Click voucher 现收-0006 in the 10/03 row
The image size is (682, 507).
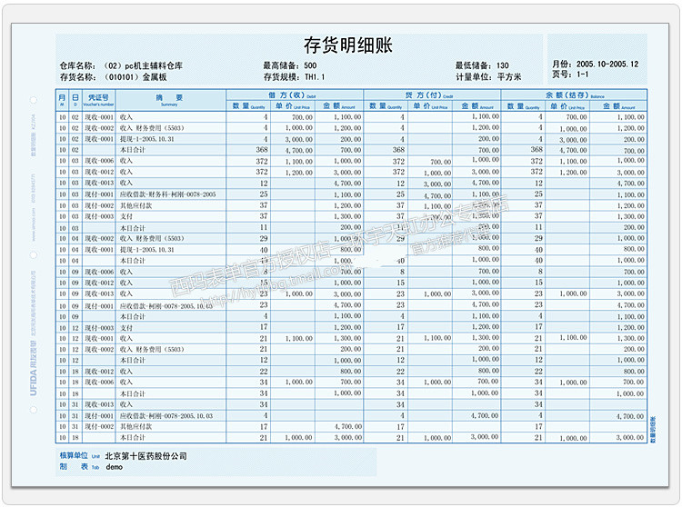(99, 161)
